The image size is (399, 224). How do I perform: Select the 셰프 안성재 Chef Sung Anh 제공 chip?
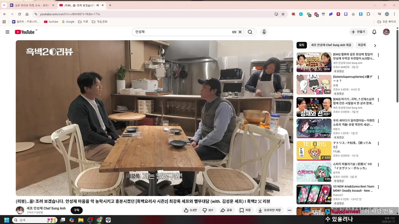click(331, 45)
